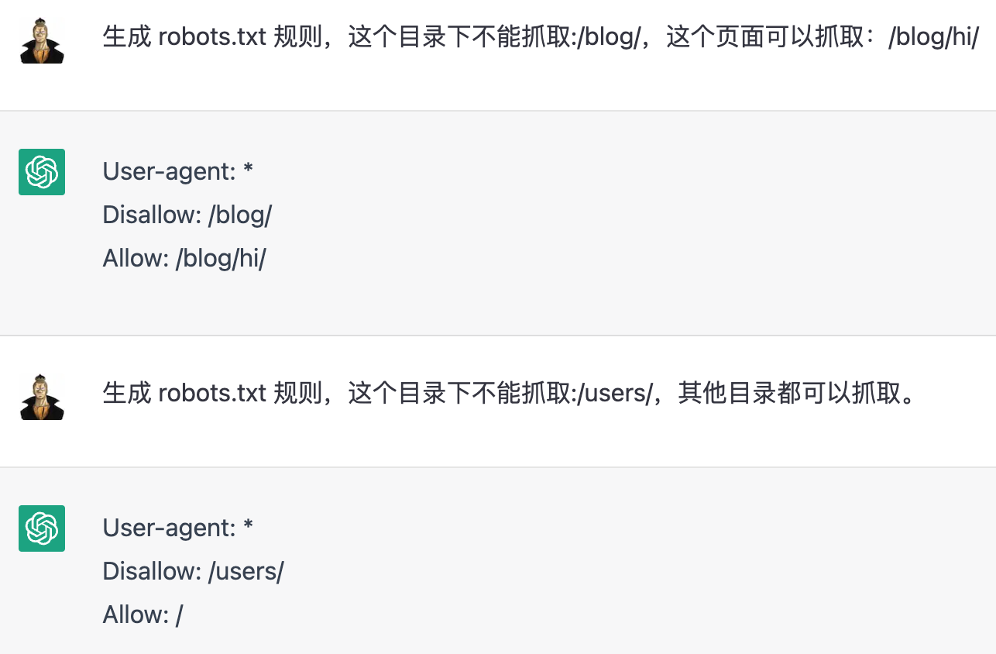This screenshot has height=654, width=996.
Task: Click "/blog/hi/" at the end of the first prompt
Action: [x=933, y=36]
